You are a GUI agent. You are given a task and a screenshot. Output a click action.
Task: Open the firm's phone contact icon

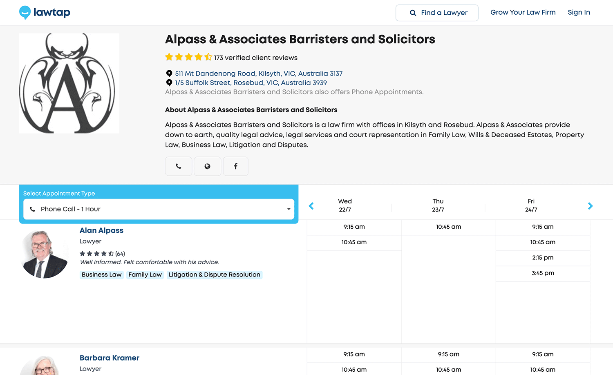point(179,166)
